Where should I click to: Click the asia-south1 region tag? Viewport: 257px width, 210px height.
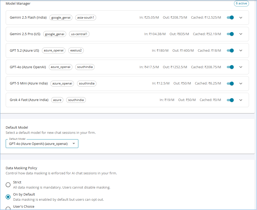[x=86, y=18]
